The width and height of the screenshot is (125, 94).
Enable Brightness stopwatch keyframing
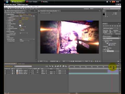(8, 21)
